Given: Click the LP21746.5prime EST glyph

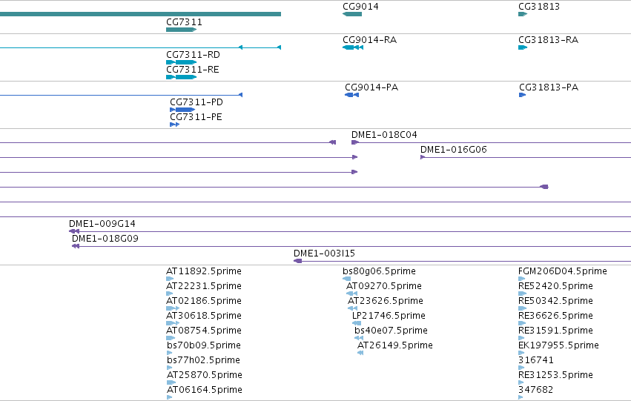Looking at the screenshot, I should click(x=357, y=323).
